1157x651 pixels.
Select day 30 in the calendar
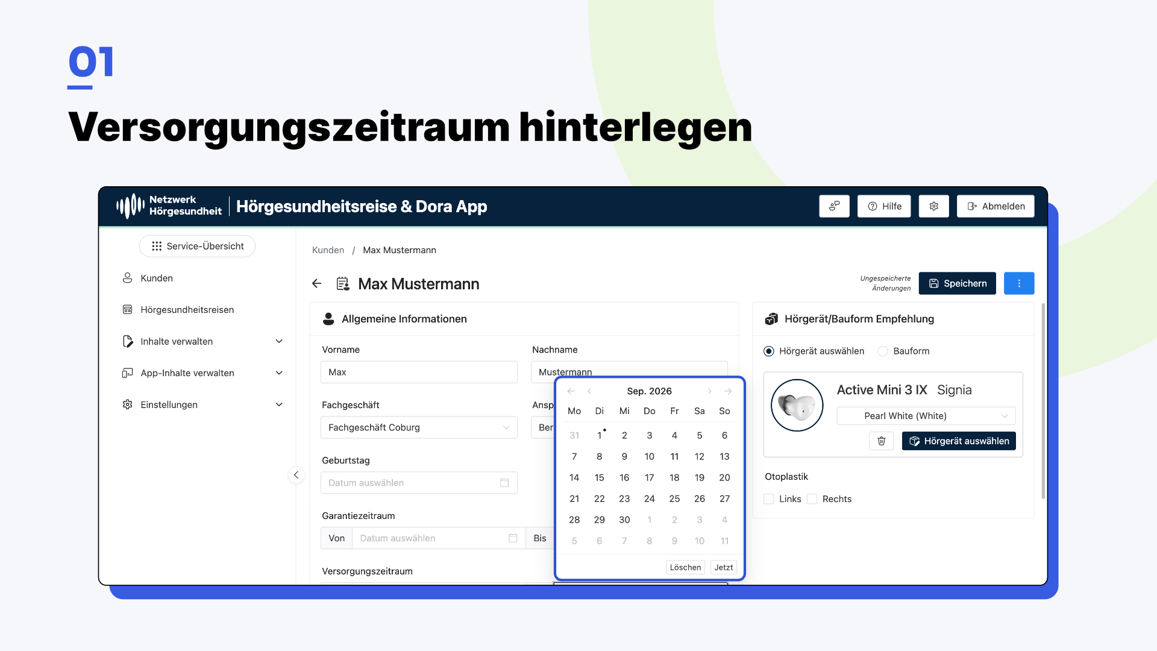624,520
